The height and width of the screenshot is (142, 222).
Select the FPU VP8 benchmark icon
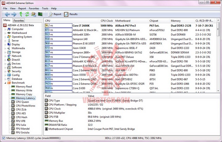(13, 121)
